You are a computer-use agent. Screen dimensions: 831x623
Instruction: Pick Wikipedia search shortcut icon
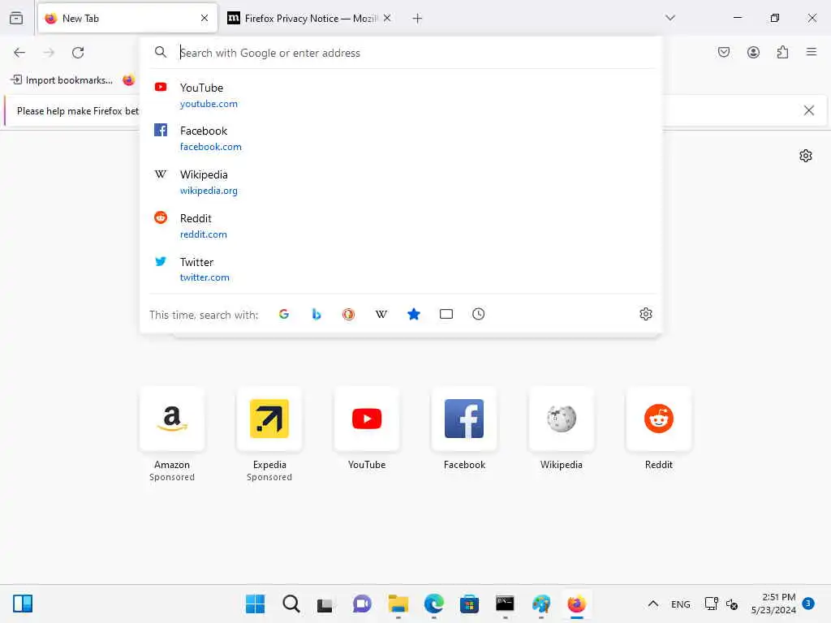click(x=381, y=314)
